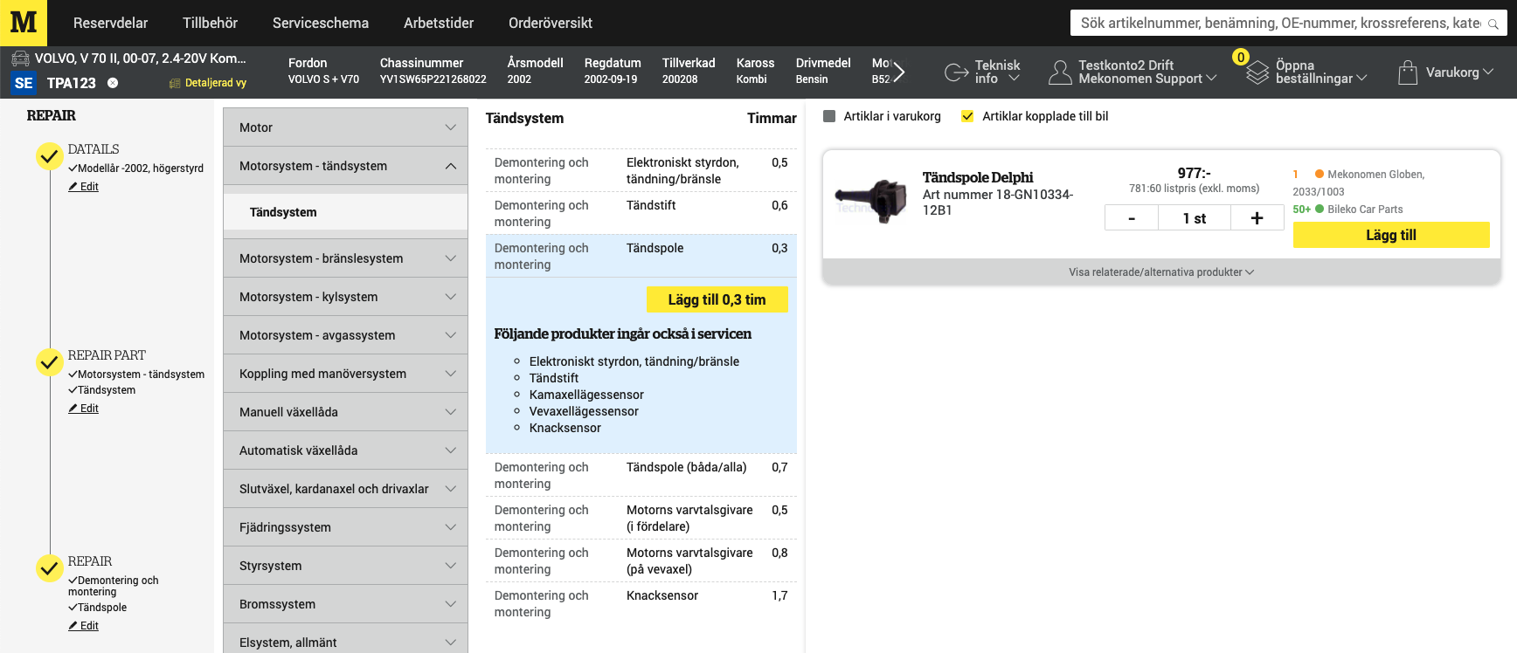This screenshot has width=1517, height=653.
Task: Edit the REPAIR step
Action: (84, 626)
